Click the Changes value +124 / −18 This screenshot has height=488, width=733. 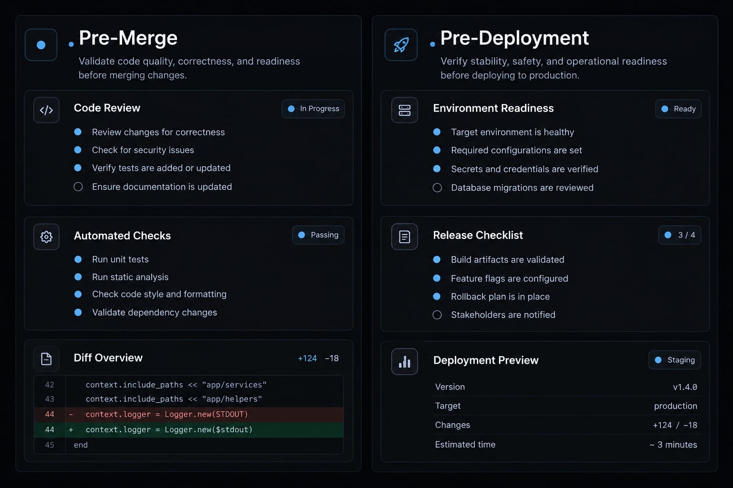(675, 425)
